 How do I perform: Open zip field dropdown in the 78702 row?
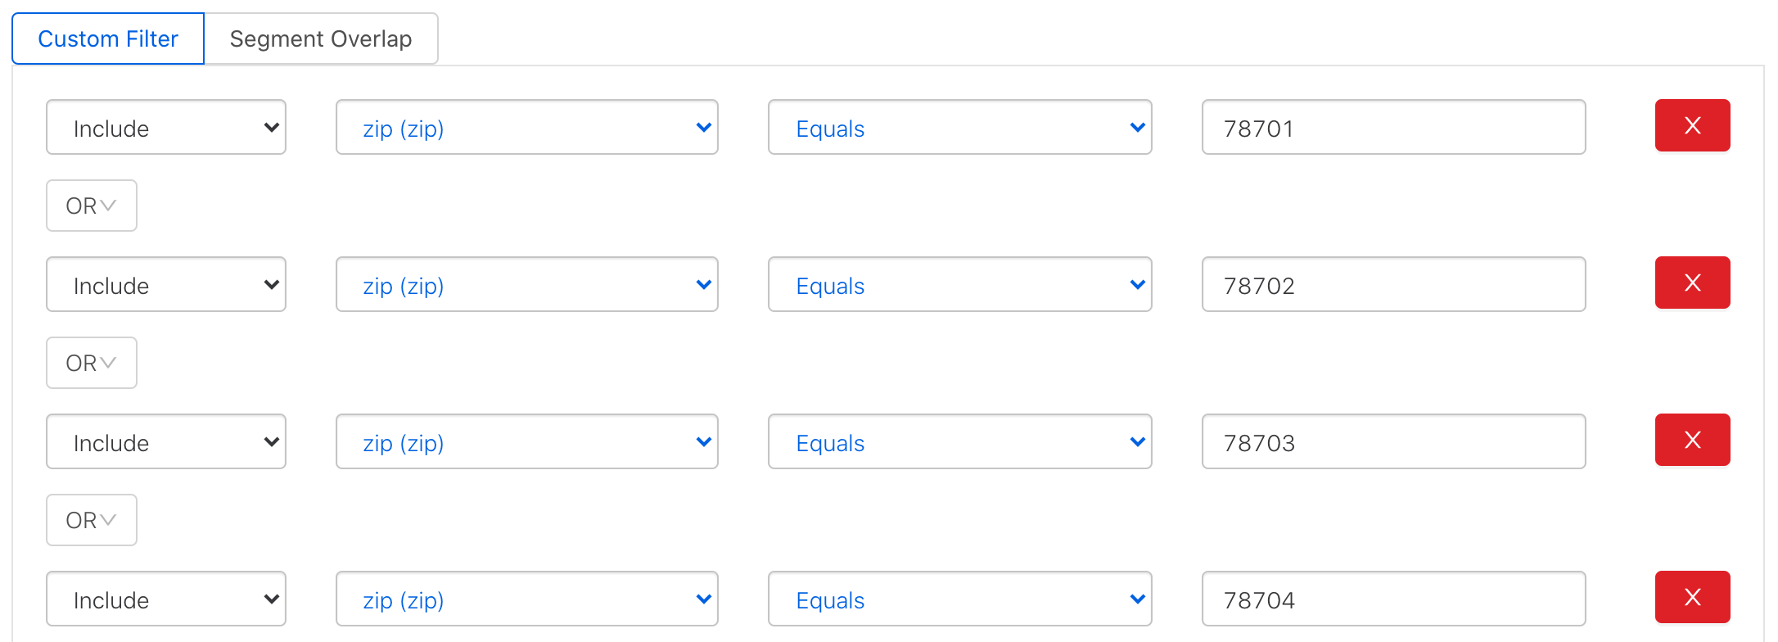coord(526,284)
